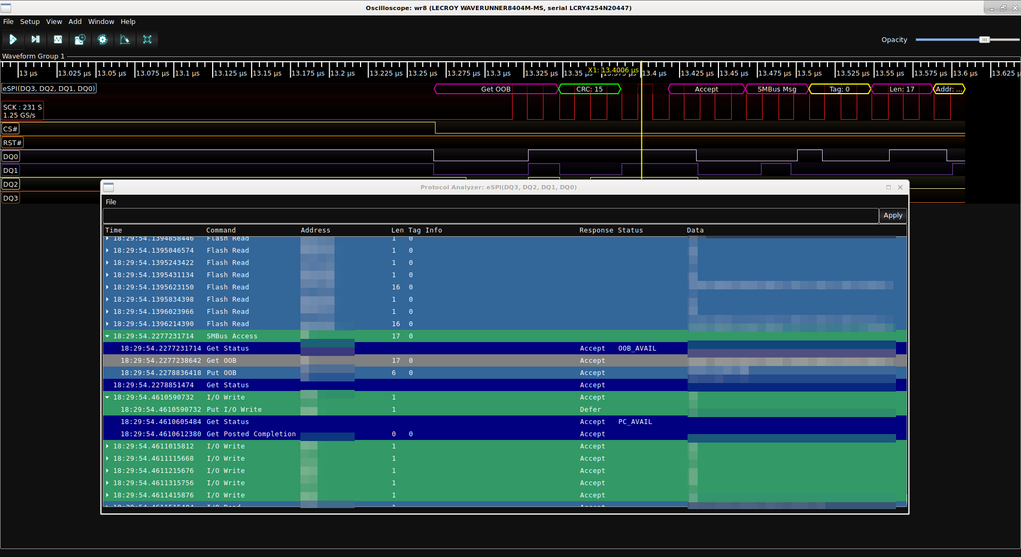Viewport: 1021px width, 557px height.
Task: Click the waveform display toolbar icon
Action: (x=58, y=39)
